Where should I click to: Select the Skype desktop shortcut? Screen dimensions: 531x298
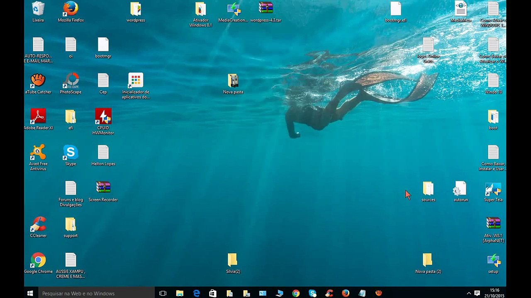click(71, 155)
